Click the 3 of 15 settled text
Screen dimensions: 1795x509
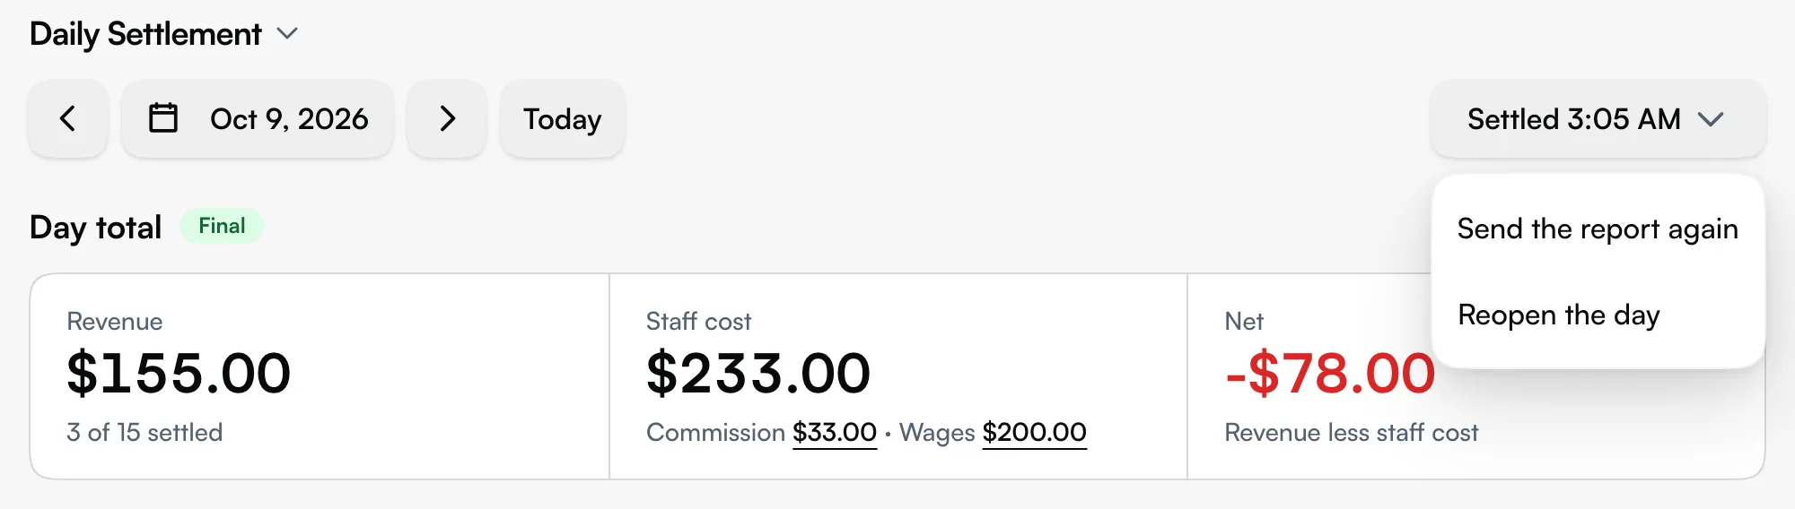[x=144, y=433]
